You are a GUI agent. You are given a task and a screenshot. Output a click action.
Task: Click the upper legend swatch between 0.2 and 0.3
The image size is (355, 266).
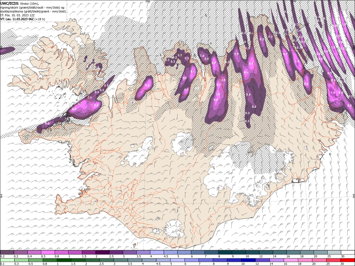click(x=7, y=252)
